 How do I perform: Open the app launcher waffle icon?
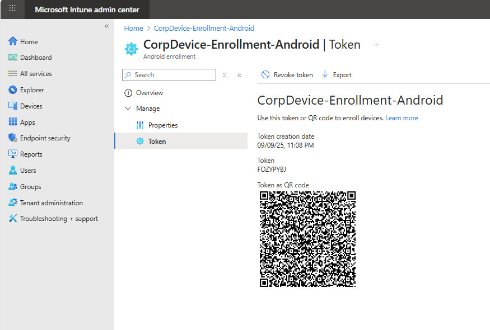[12, 9]
